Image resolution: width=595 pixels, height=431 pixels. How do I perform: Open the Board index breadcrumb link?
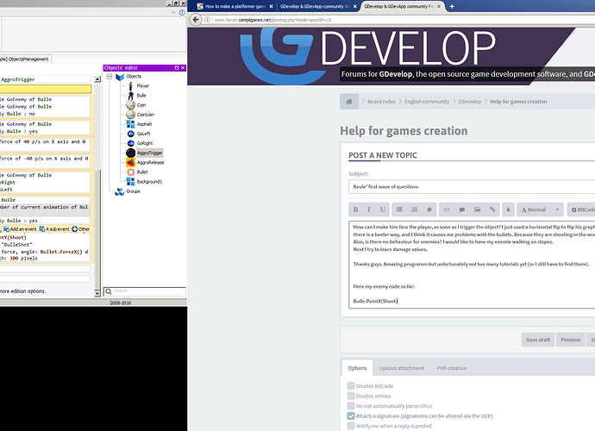(381, 102)
